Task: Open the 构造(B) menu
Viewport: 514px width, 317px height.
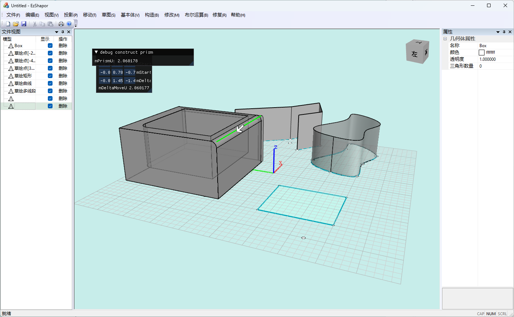Action: click(x=152, y=15)
